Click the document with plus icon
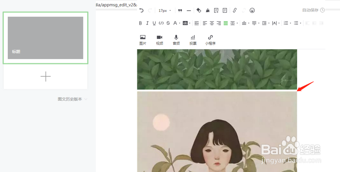This screenshot has height=172, width=340. [x=216, y=11]
